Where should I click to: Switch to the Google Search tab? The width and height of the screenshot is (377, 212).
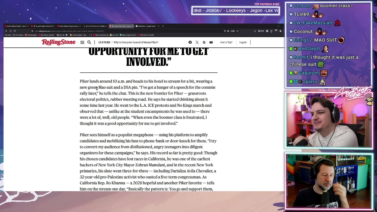pos(148,26)
